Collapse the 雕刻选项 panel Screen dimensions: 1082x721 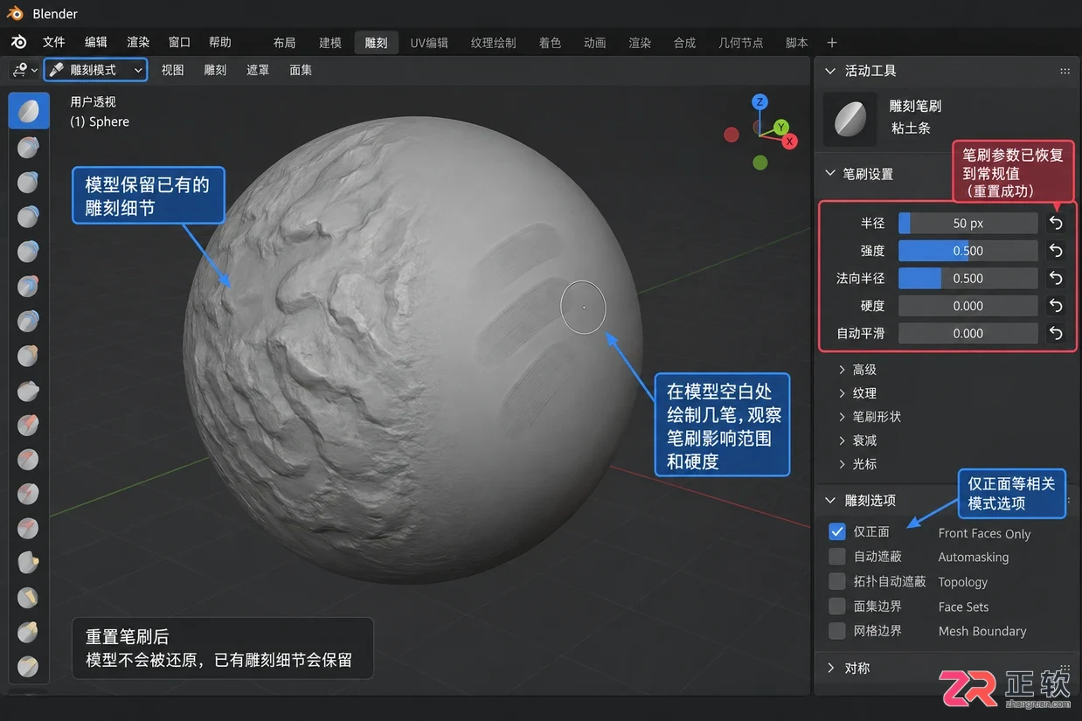(831, 500)
